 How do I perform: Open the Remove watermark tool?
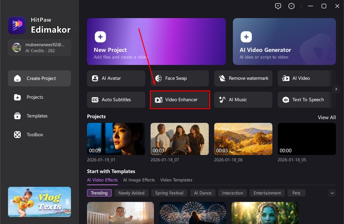(x=243, y=78)
